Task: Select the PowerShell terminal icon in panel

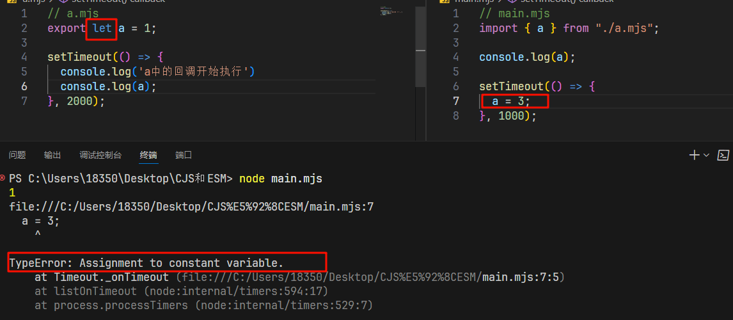Action: 723,155
